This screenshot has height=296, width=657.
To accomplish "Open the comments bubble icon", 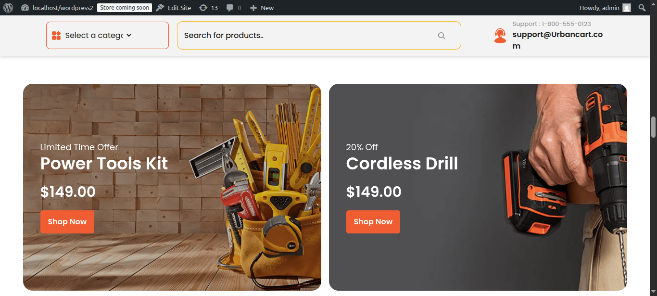I will pyautogui.click(x=230, y=8).
